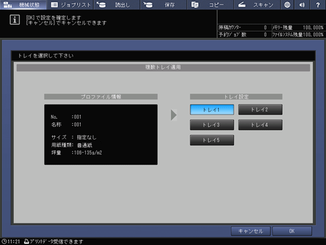This screenshot has height=245, width=326.
Task: Click the ファイルシステム残量 readout
Action: [x=298, y=35]
